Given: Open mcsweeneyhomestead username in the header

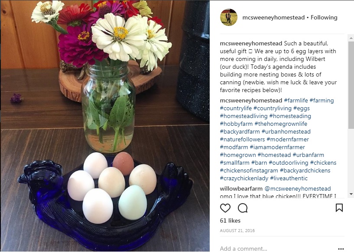Looking at the screenshot, I should coord(273,17).
